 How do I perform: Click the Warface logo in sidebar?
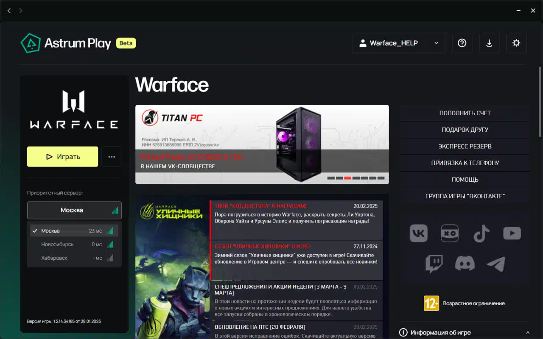coord(74,109)
